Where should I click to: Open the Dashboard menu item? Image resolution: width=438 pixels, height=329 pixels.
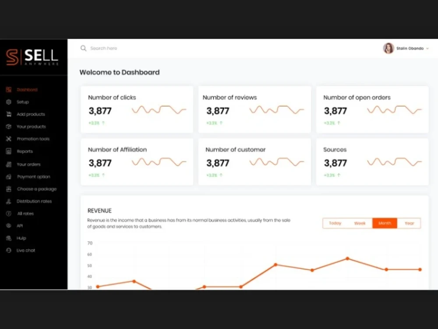click(x=27, y=89)
